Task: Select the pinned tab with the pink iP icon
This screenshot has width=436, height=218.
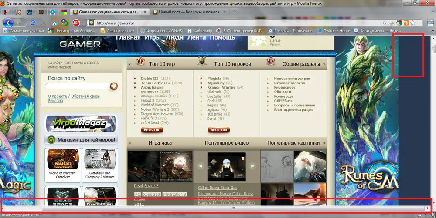Action: click(18, 12)
